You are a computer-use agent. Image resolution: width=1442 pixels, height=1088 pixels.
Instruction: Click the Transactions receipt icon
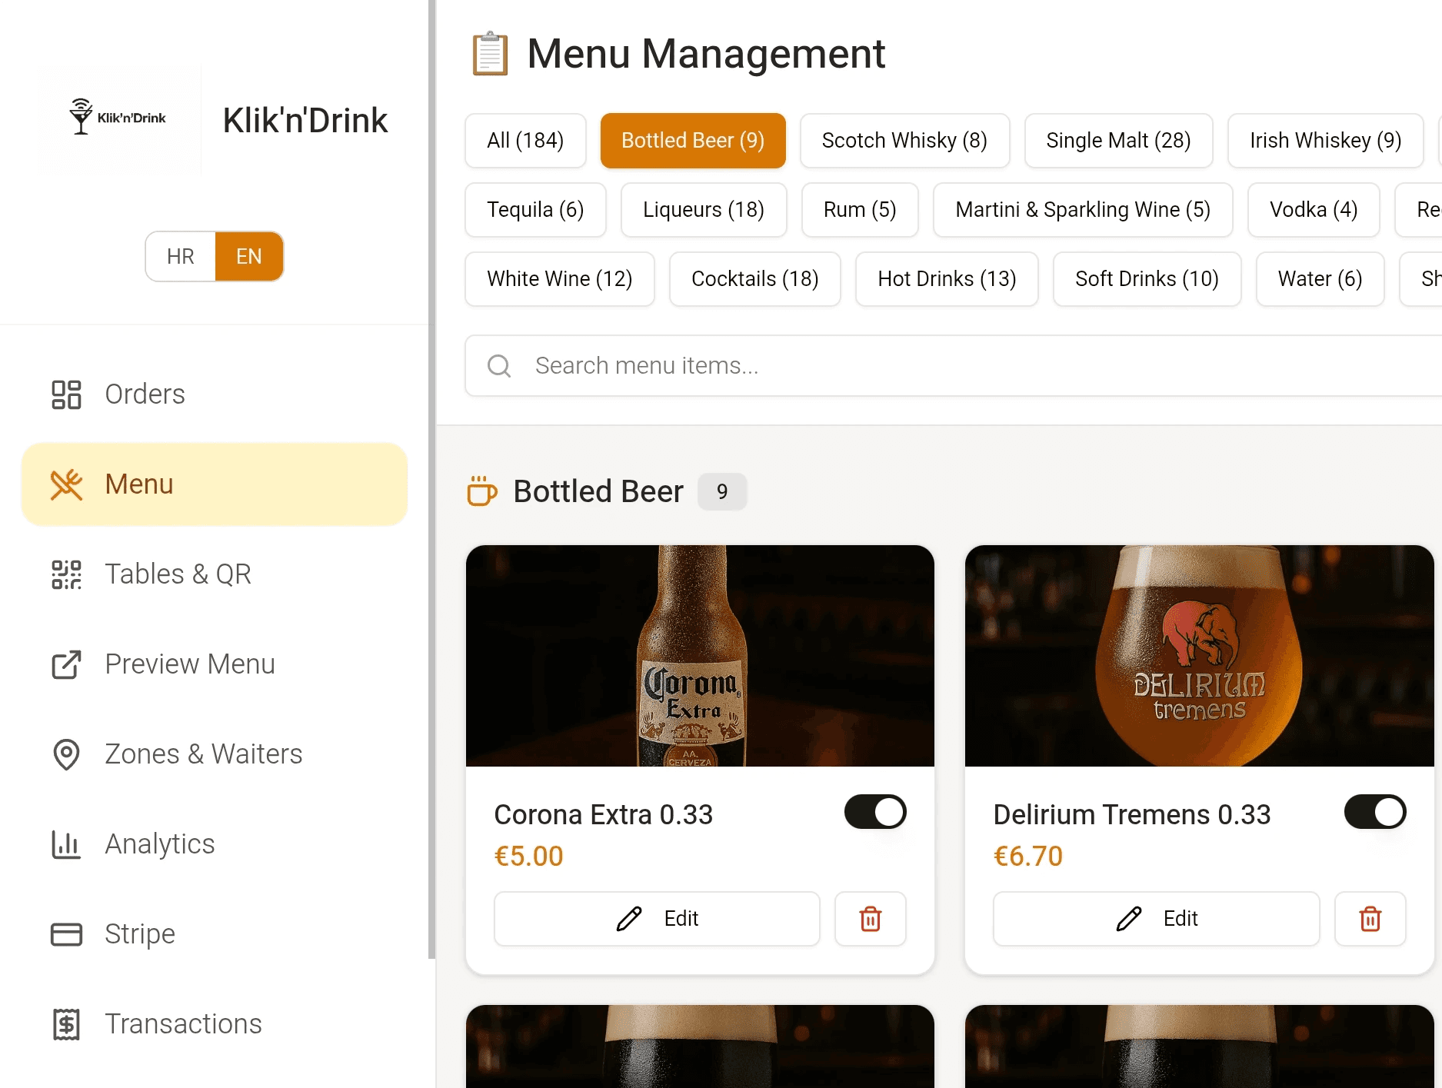tap(66, 1024)
